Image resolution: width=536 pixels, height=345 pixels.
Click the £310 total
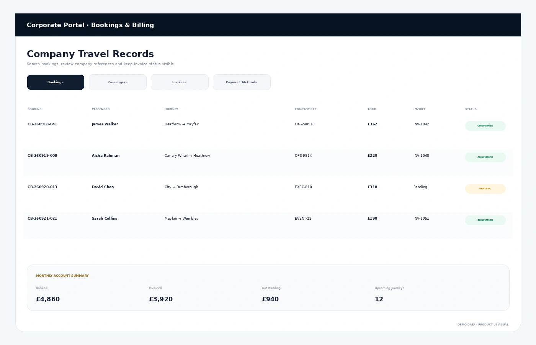[x=373, y=187]
